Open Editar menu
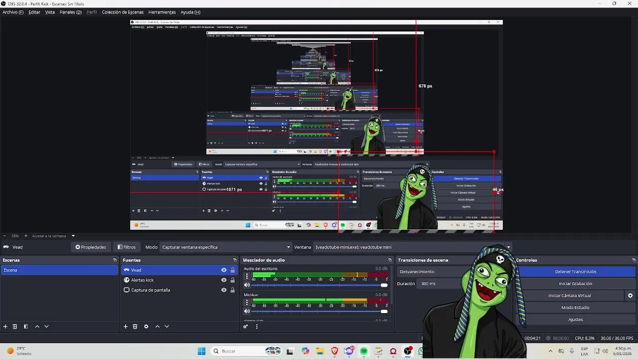 point(34,12)
